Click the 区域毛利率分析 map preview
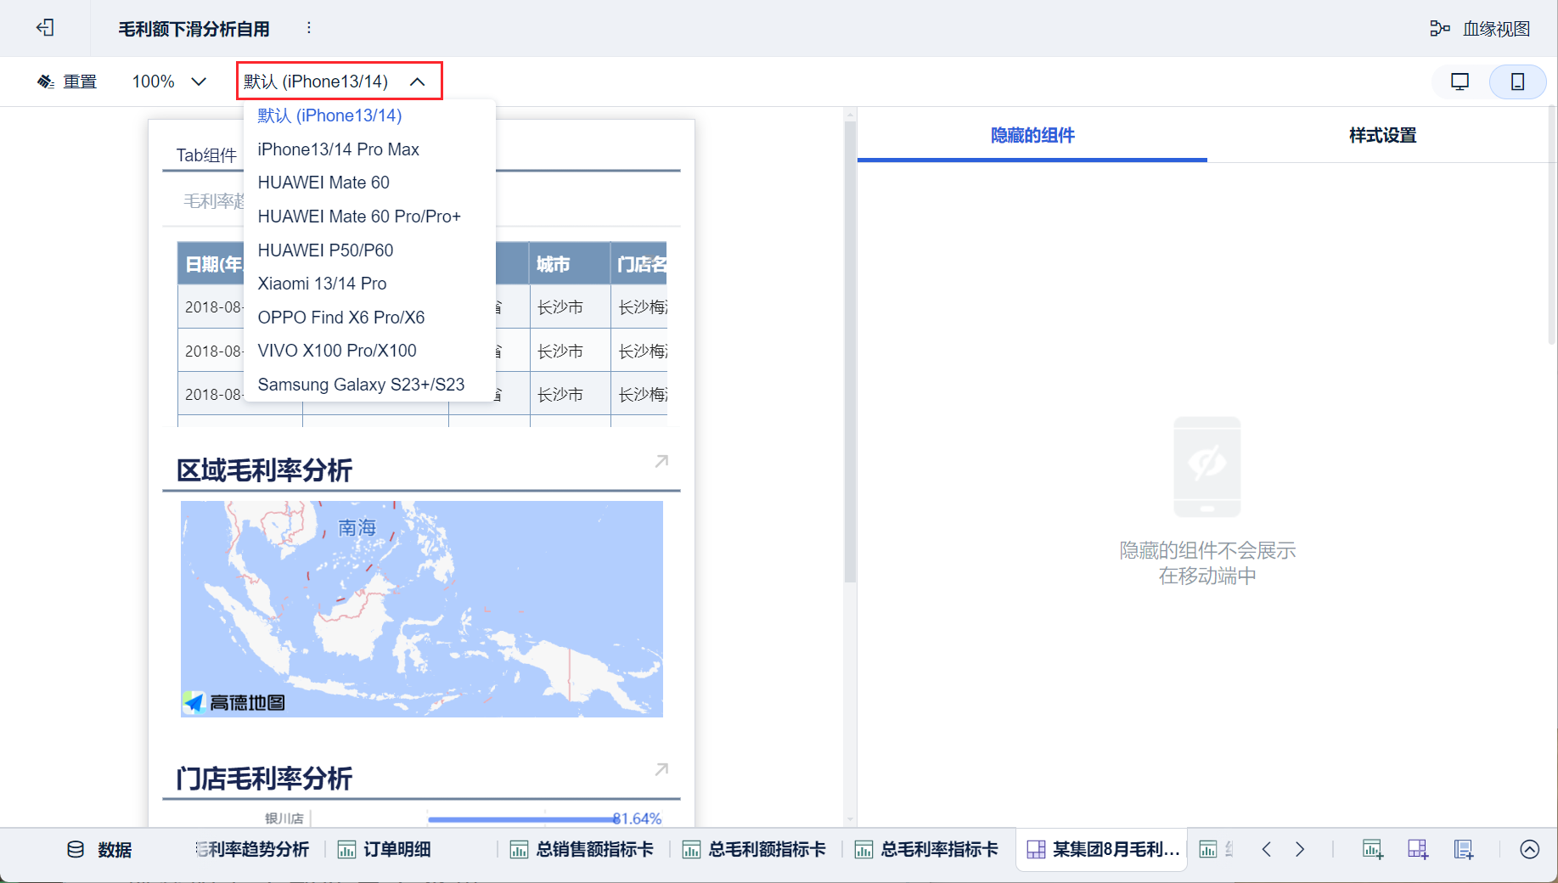The image size is (1558, 883). click(422, 609)
